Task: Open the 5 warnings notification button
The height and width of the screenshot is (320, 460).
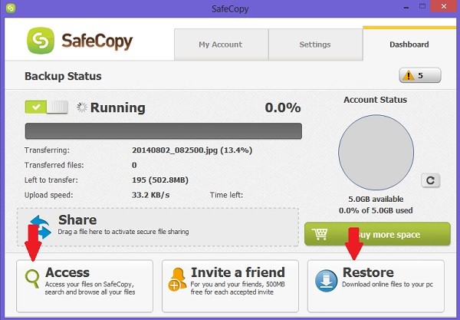Action: (420, 75)
